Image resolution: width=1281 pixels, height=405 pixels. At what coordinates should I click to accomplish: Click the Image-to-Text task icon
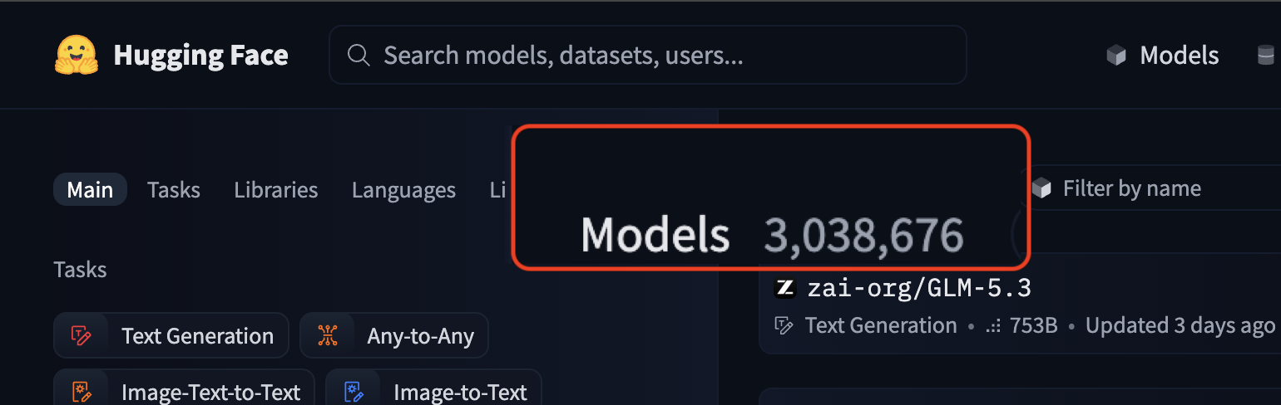point(354,392)
